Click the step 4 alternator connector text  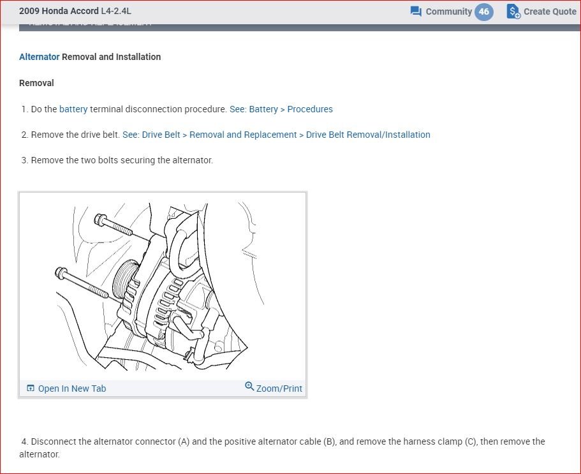click(x=282, y=448)
